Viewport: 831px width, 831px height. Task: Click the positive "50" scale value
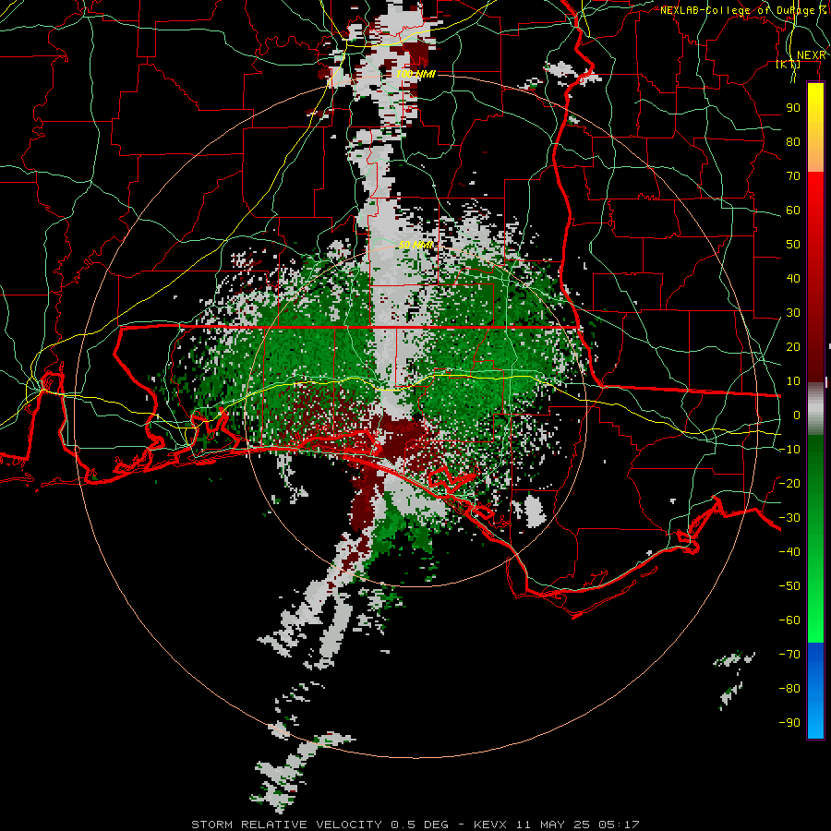793,245
